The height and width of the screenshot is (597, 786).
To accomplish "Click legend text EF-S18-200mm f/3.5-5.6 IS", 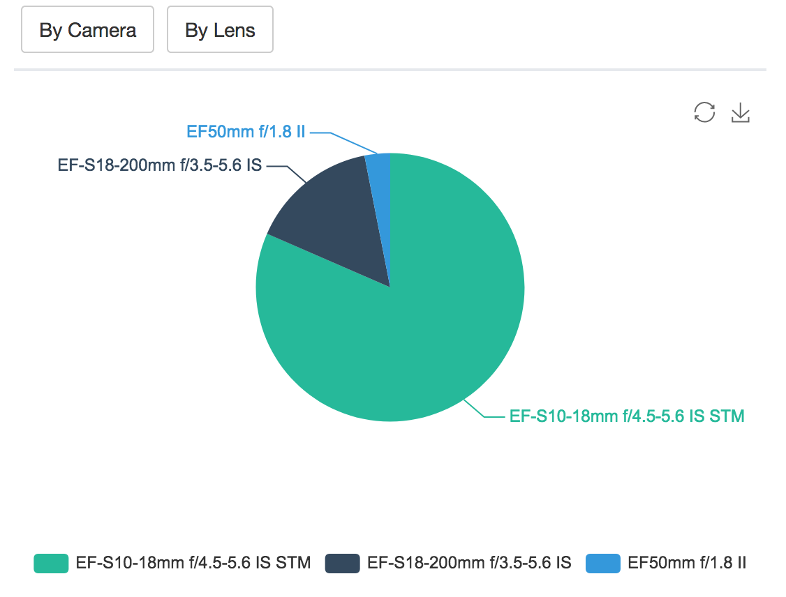I will [x=469, y=563].
